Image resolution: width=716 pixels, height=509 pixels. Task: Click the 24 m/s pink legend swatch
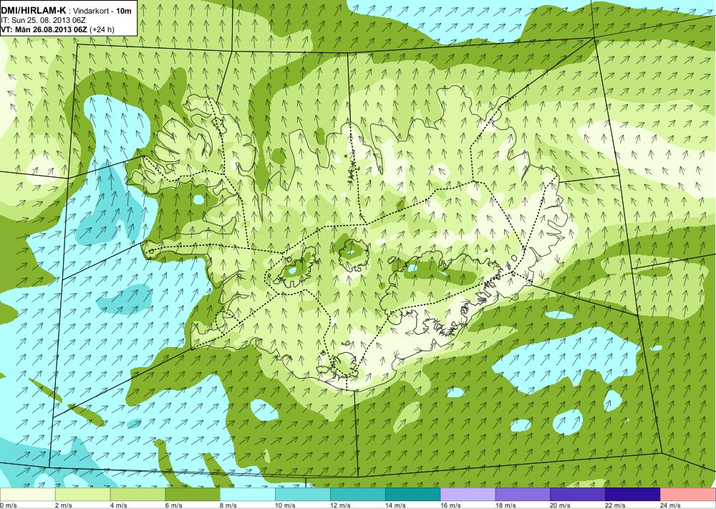pos(688,495)
